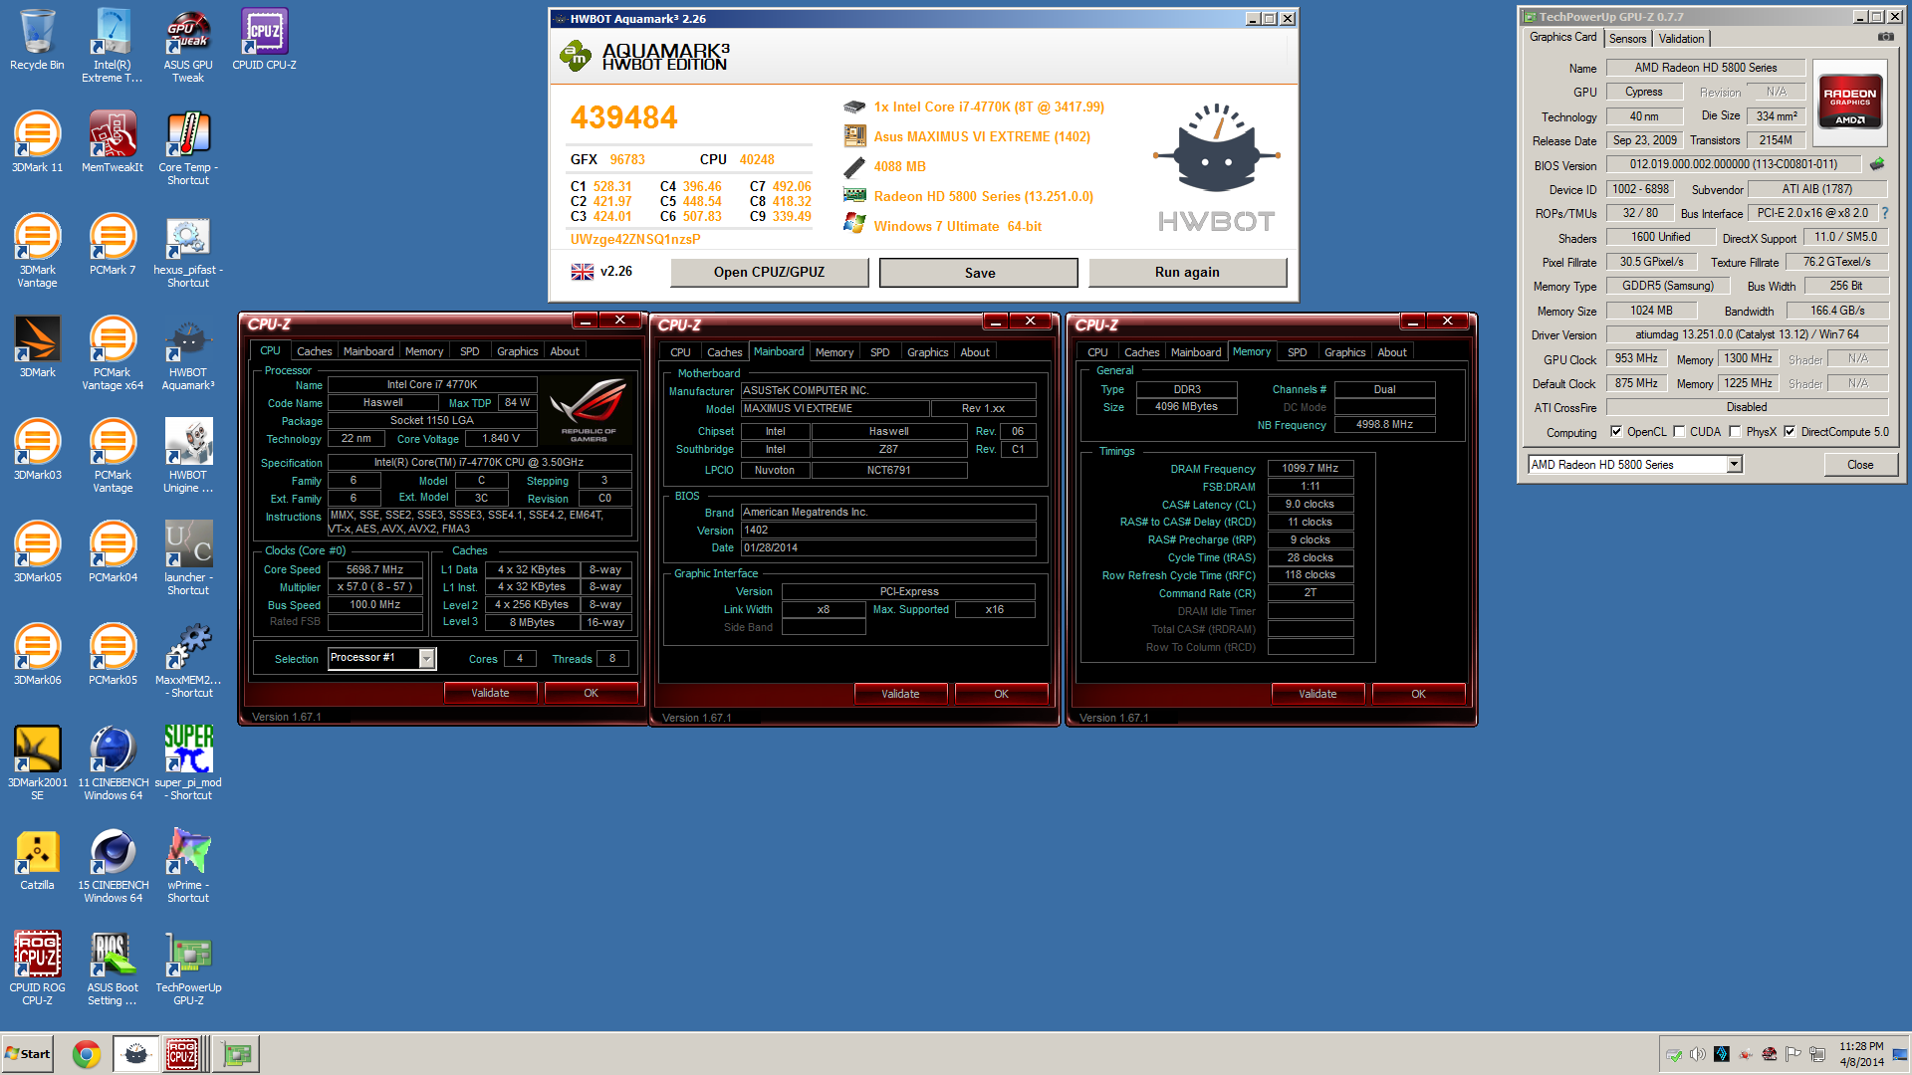Click bus interface question mark in GPU-Z

(x=1884, y=213)
